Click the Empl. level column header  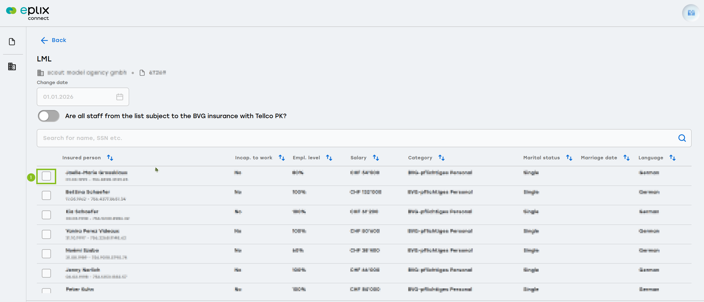tap(306, 158)
